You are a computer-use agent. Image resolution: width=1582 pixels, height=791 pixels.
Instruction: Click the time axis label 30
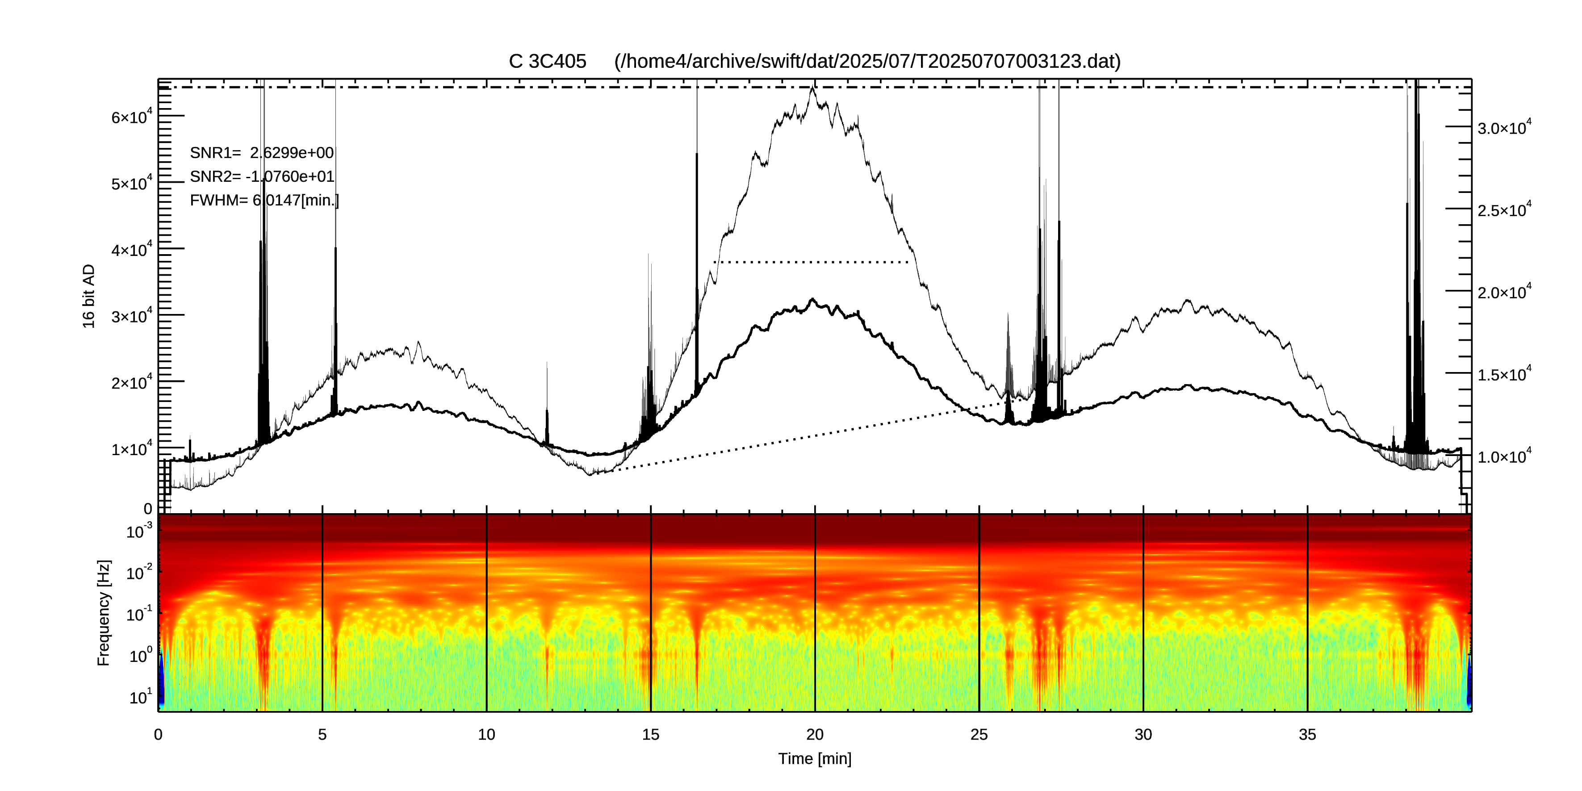[1143, 734]
